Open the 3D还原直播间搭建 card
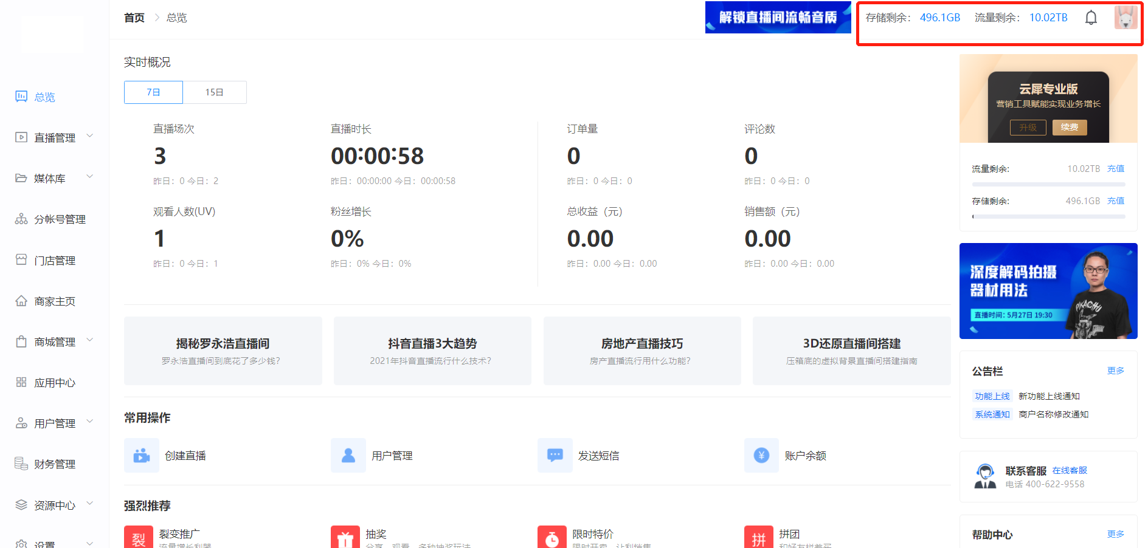 click(x=852, y=351)
